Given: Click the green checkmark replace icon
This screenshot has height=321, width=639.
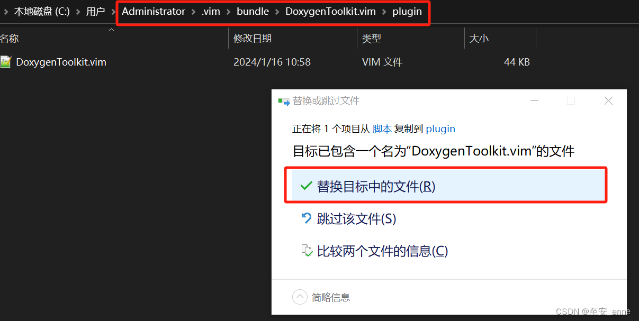Looking at the screenshot, I should [305, 186].
